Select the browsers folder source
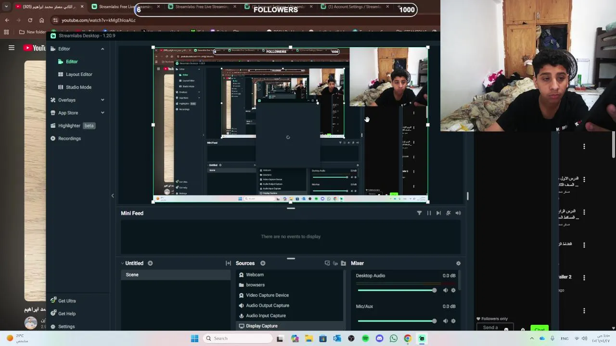Image resolution: width=616 pixels, height=346 pixels. pos(290,285)
